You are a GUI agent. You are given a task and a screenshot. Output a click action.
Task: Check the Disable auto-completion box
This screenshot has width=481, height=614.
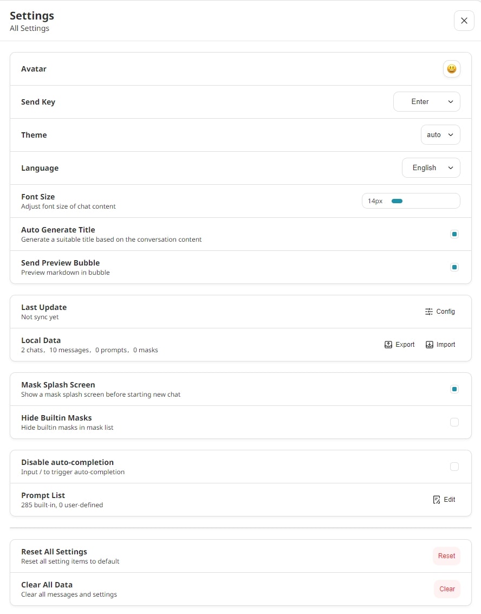pos(454,467)
